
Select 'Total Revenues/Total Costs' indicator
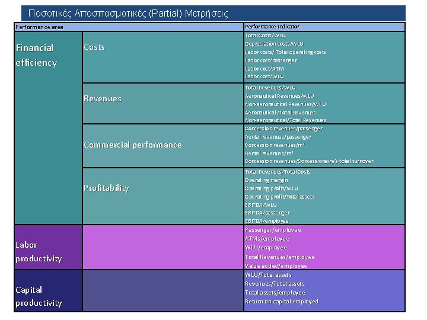[x=278, y=172]
